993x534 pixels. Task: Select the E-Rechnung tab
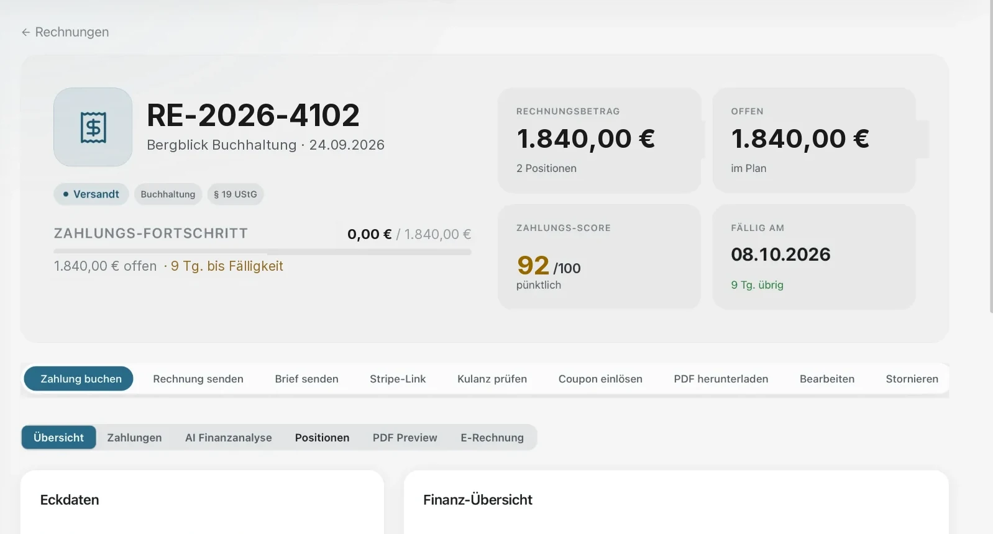pyautogui.click(x=492, y=438)
